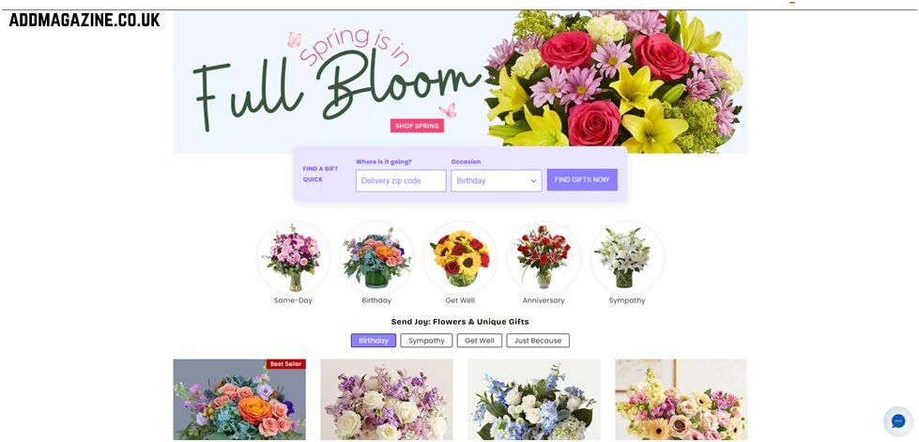
Task: Switch to the Sympathy filter tab
Action: (427, 341)
